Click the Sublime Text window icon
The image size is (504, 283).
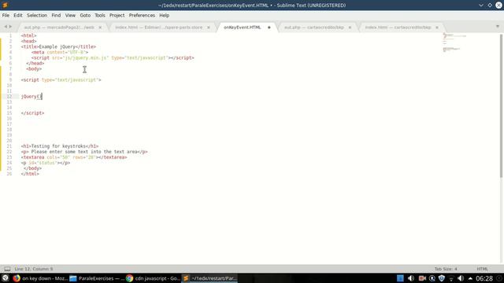[x=6, y=6]
